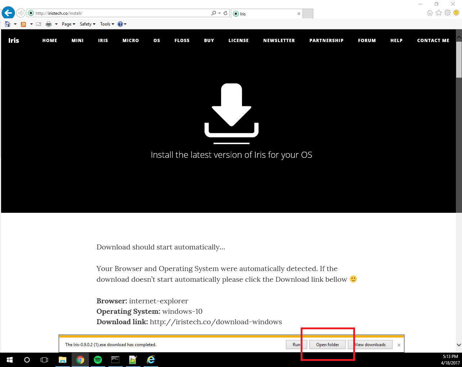Open the CONTACT ME nav item

tap(433, 41)
